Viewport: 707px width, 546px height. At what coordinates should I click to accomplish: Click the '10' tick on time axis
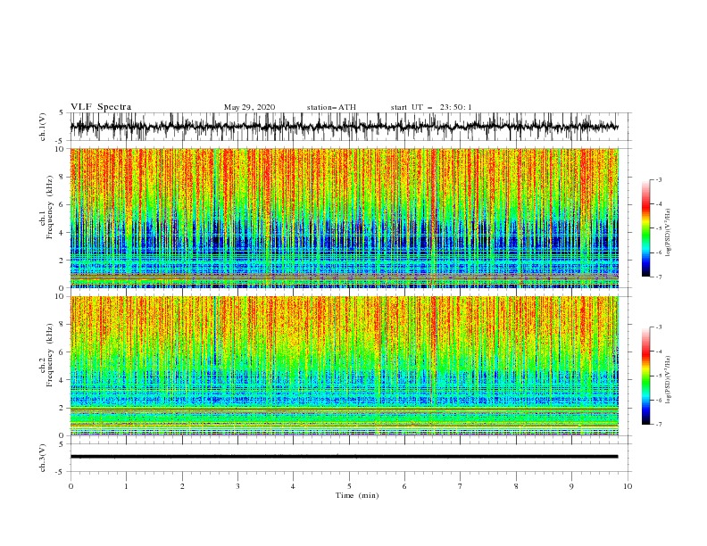pos(628,486)
